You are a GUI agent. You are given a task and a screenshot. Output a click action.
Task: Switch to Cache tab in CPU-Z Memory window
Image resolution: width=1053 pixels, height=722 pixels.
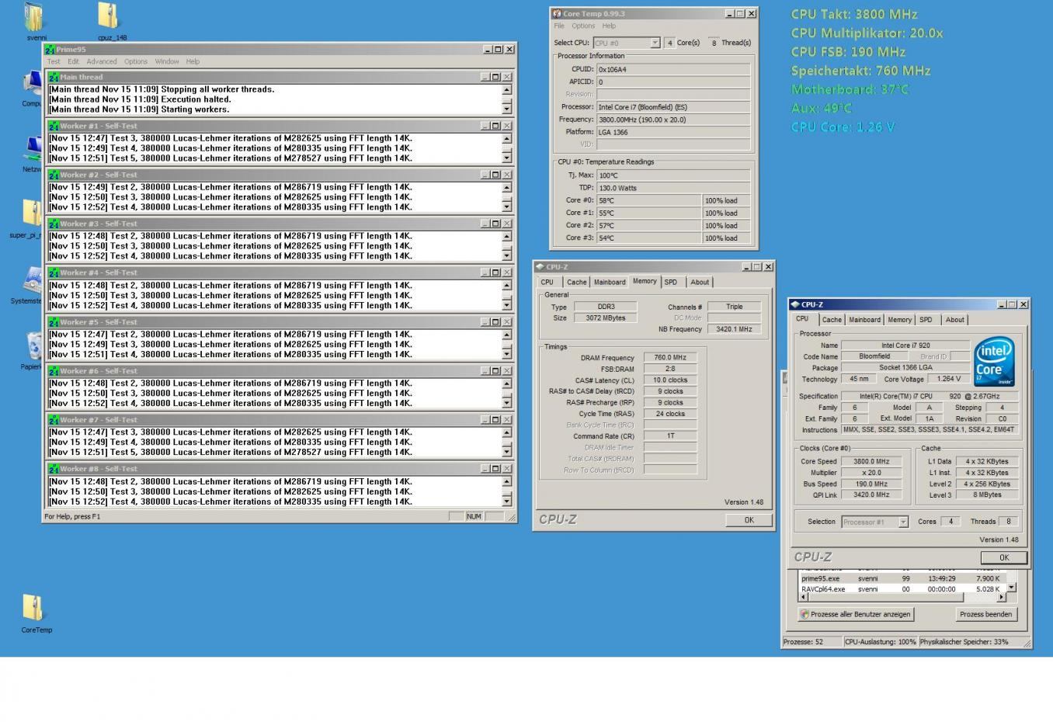coord(576,283)
